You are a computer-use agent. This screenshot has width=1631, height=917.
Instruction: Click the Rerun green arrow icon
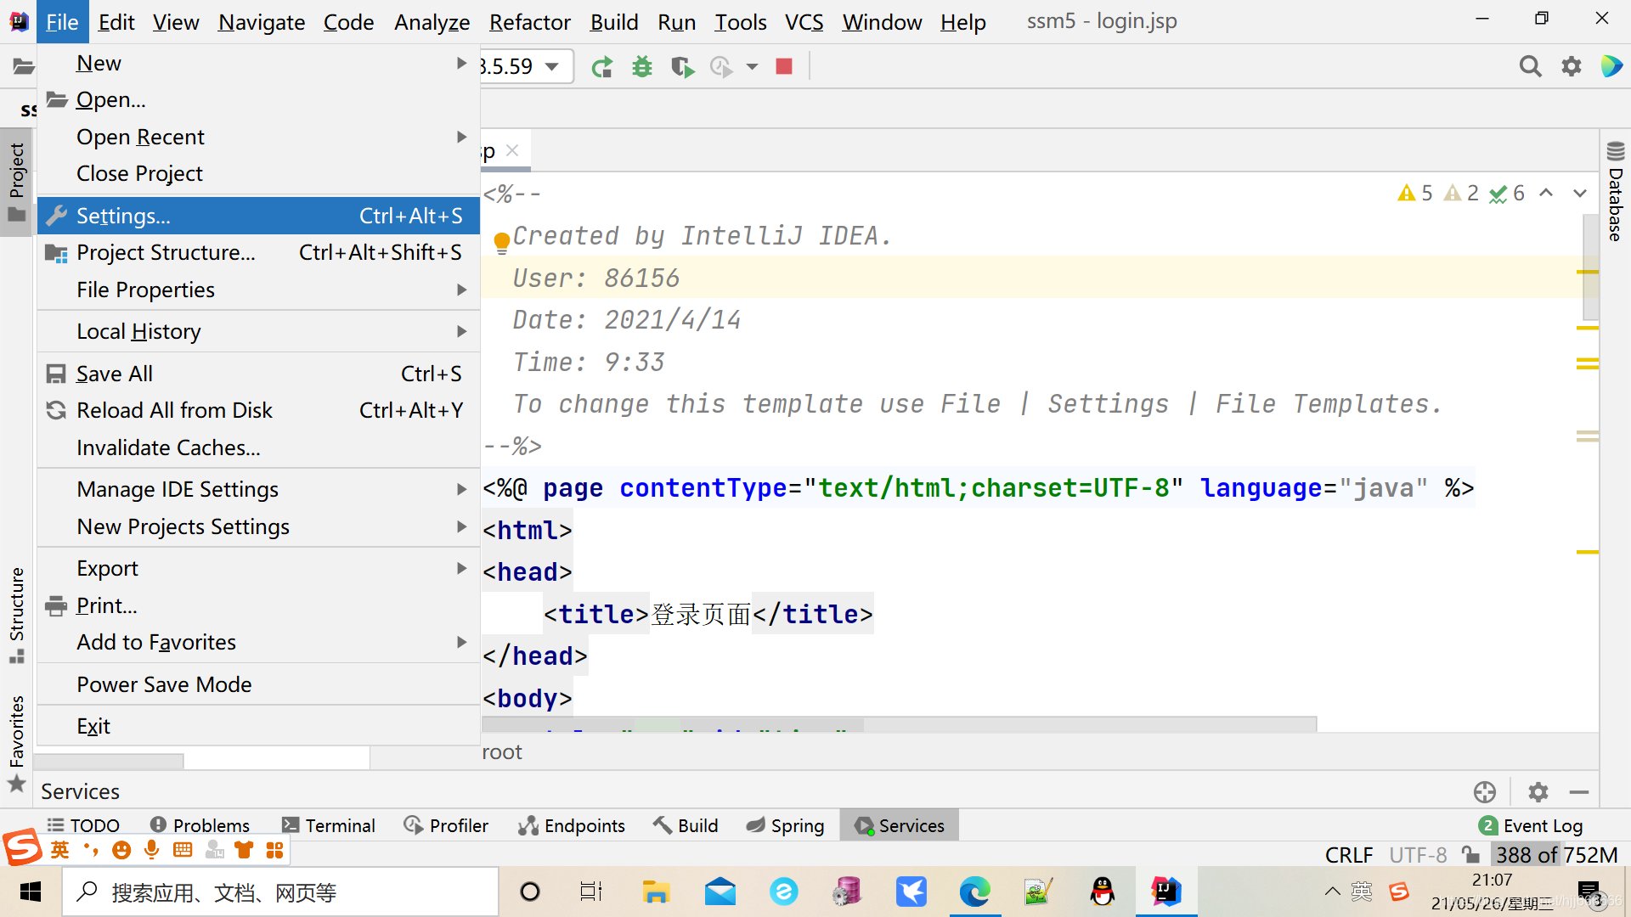point(602,67)
